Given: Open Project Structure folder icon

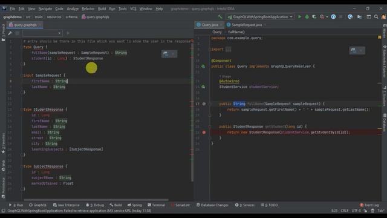Looking at the screenshot, I should click(359, 17).
